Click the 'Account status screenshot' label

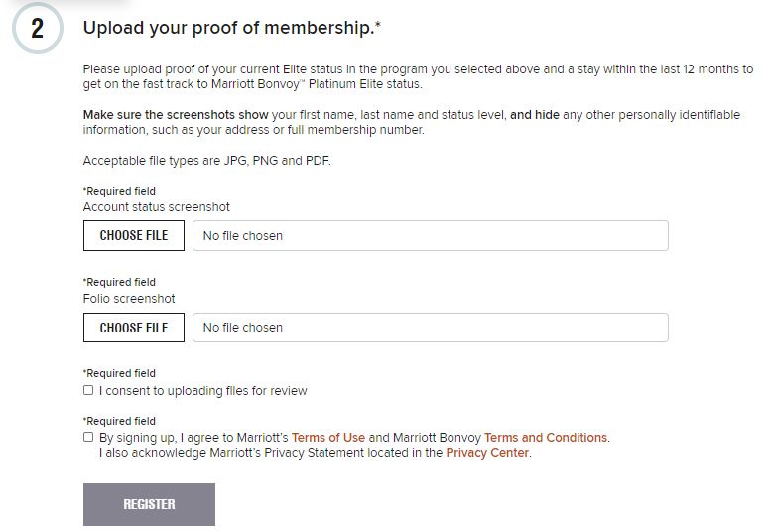[x=157, y=207]
